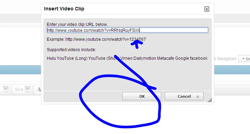The height and width of the screenshot is (134, 250).
Task: Click the dialog's corner resize grip
Action: coord(210,100)
